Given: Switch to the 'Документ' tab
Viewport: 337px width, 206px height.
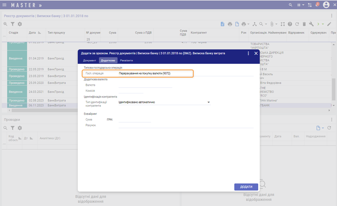Looking at the screenshot, I should click(89, 61).
